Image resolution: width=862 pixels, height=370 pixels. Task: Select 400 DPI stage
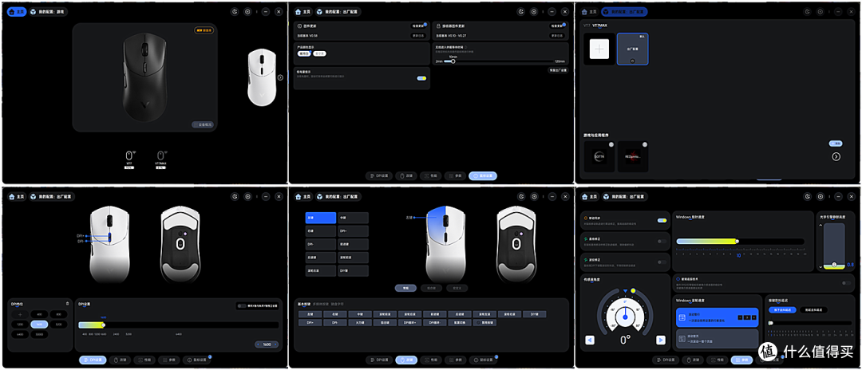(x=39, y=314)
